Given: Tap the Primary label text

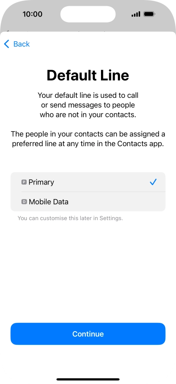Looking at the screenshot, I should click(41, 182).
